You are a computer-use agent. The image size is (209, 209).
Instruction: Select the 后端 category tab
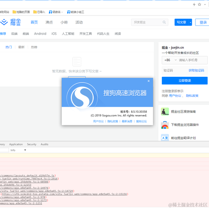(x=14, y=34)
